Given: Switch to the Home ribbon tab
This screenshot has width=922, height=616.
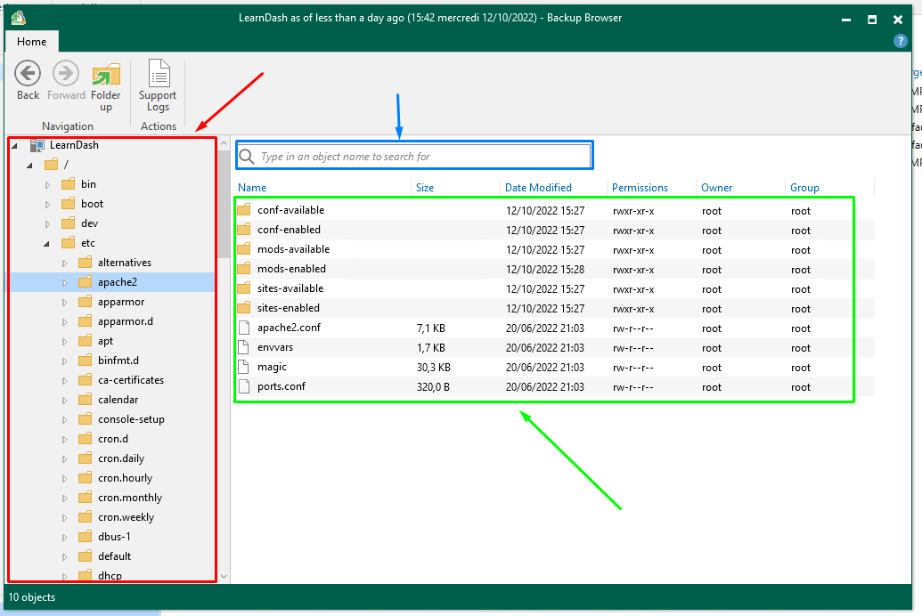Looking at the screenshot, I should tap(32, 41).
